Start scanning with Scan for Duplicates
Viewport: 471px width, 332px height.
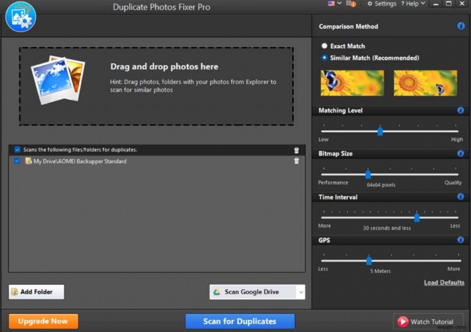tap(240, 321)
